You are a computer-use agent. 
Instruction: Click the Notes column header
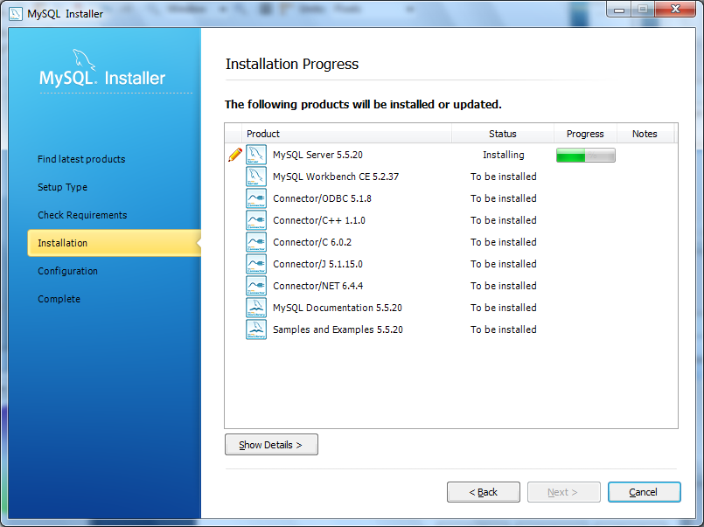[645, 134]
